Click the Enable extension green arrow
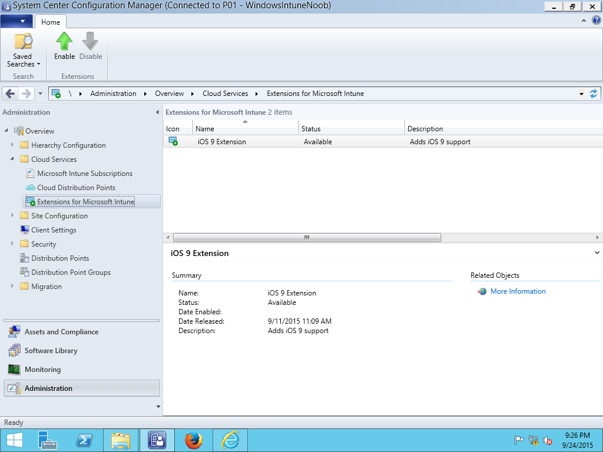This screenshot has width=603, height=452. point(64,41)
